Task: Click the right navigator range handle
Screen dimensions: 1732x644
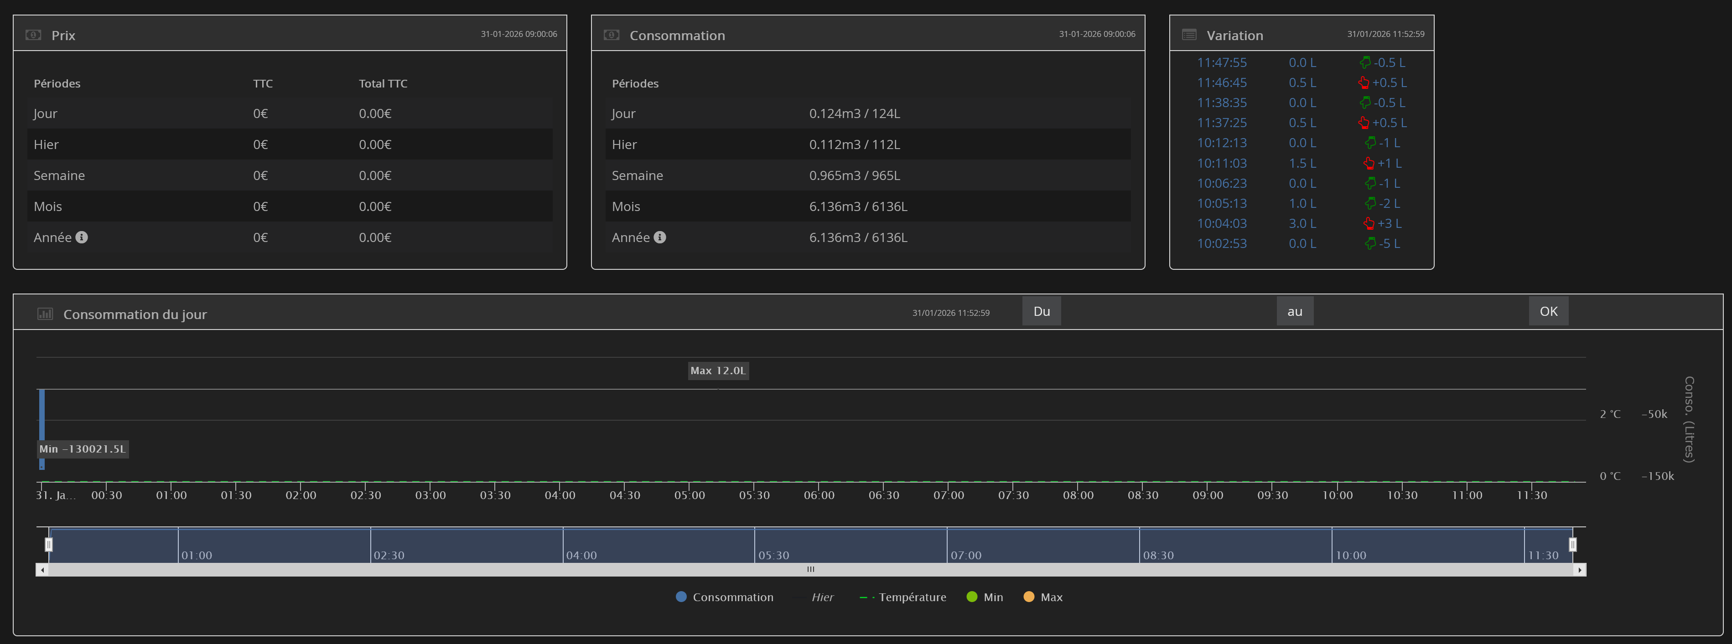Action: click(1573, 545)
